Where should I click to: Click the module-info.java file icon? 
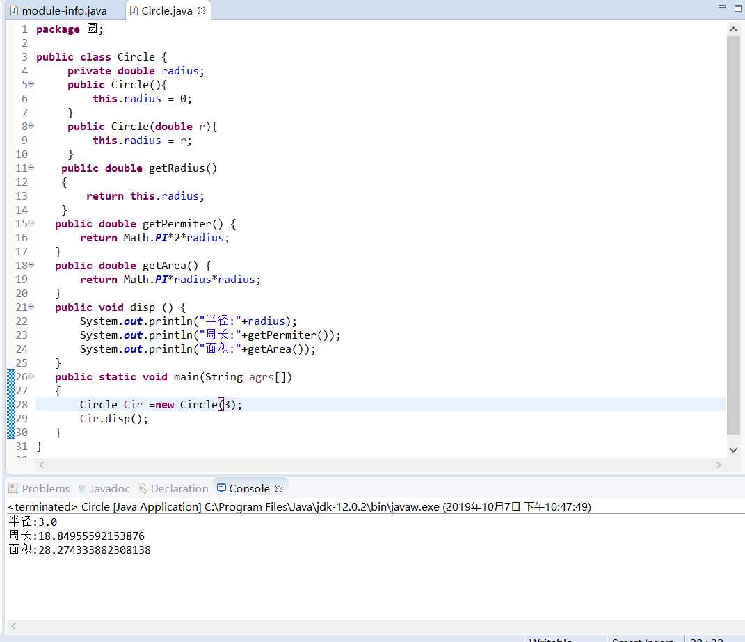point(14,10)
